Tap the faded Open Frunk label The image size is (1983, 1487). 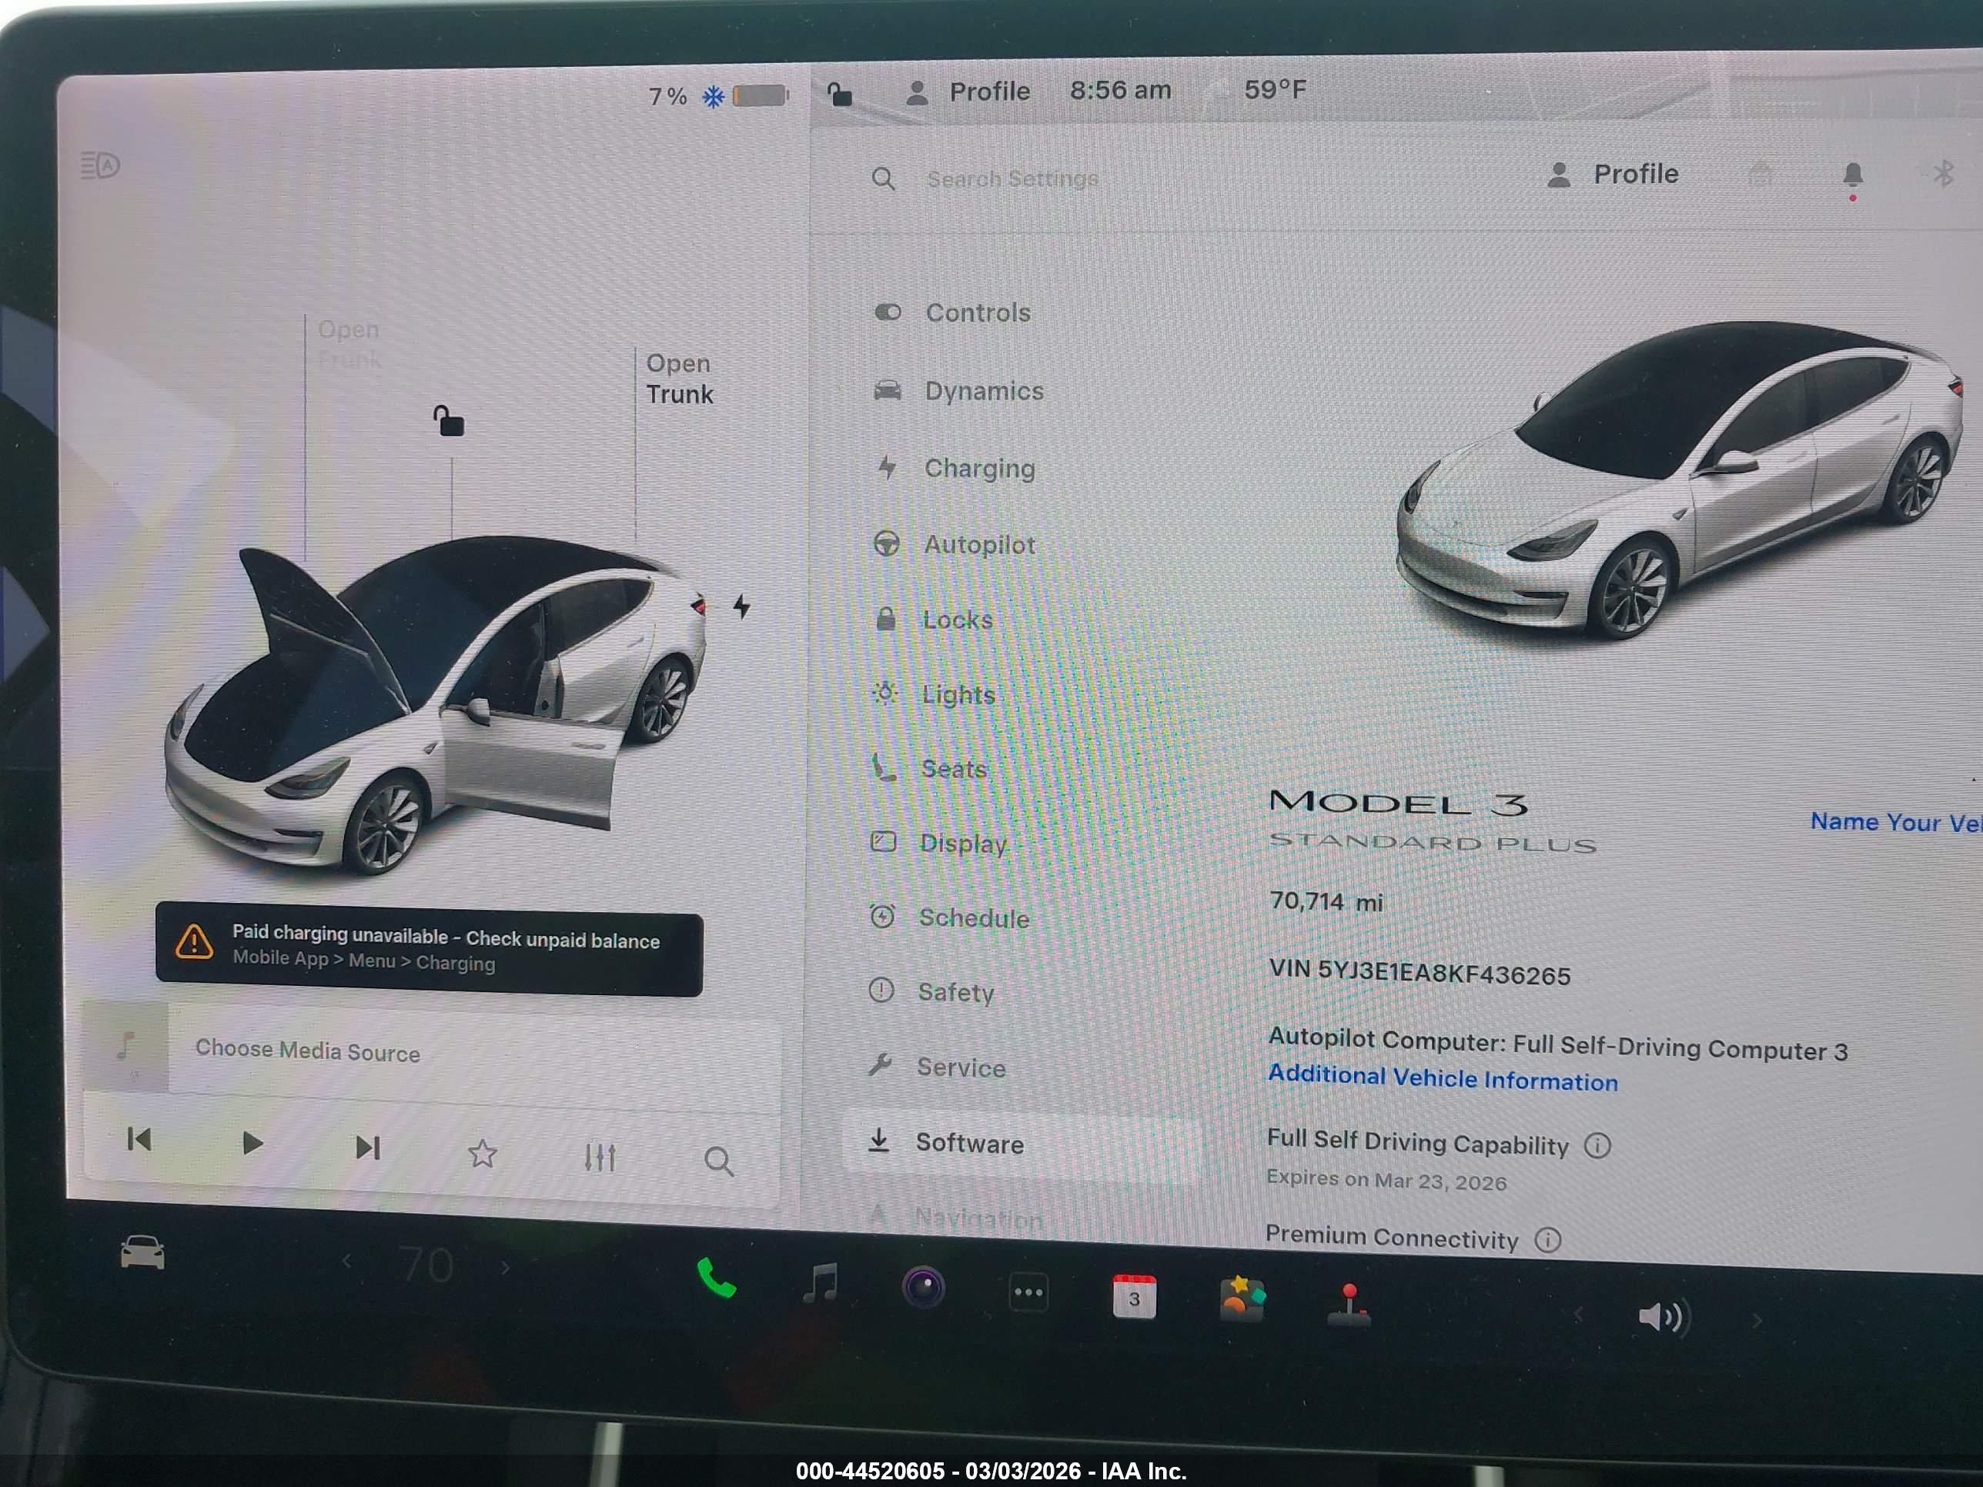click(x=349, y=344)
